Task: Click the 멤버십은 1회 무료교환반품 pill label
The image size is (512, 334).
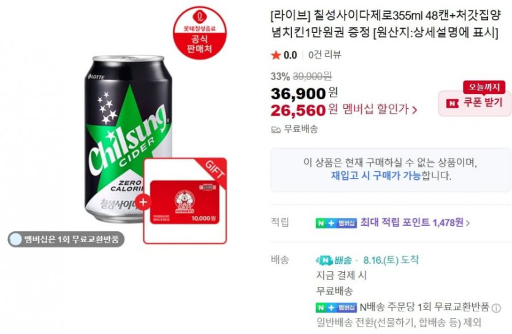Action: coord(66,240)
